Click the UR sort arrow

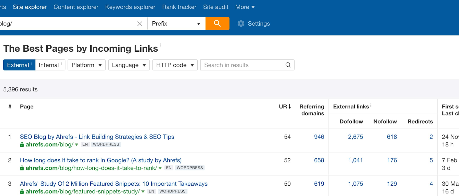click(290, 107)
